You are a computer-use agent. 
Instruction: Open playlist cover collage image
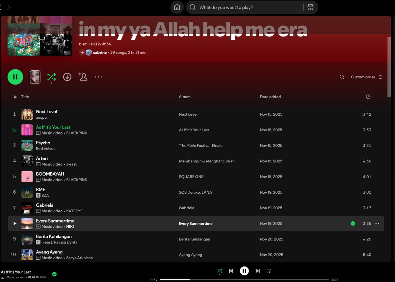pos(40,36)
